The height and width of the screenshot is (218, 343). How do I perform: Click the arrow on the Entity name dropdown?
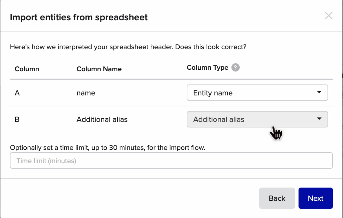tap(319, 92)
